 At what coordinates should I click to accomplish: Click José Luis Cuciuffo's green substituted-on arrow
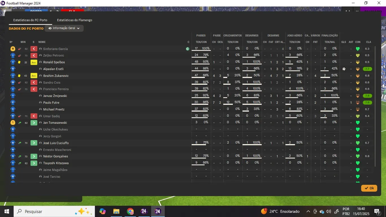[34, 143]
